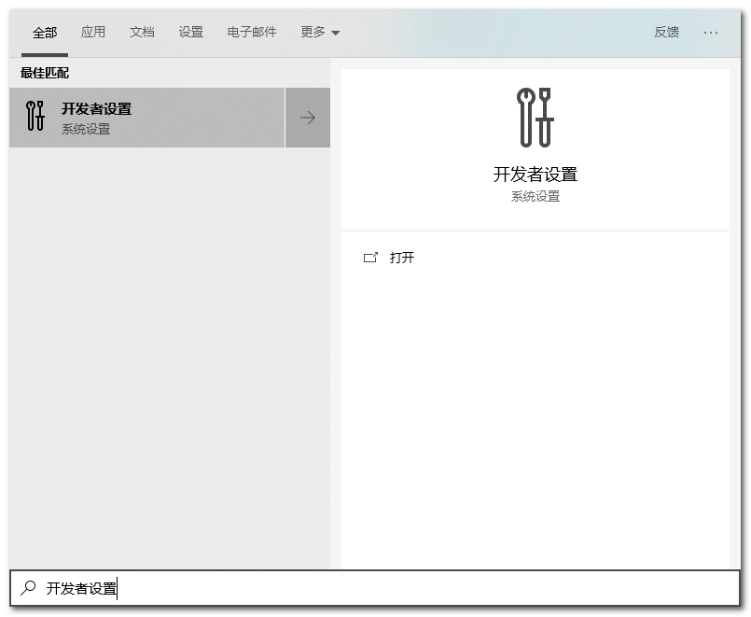Expand result details with the right arrow
The width and height of the screenshot is (751, 617).
(x=308, y=118)
